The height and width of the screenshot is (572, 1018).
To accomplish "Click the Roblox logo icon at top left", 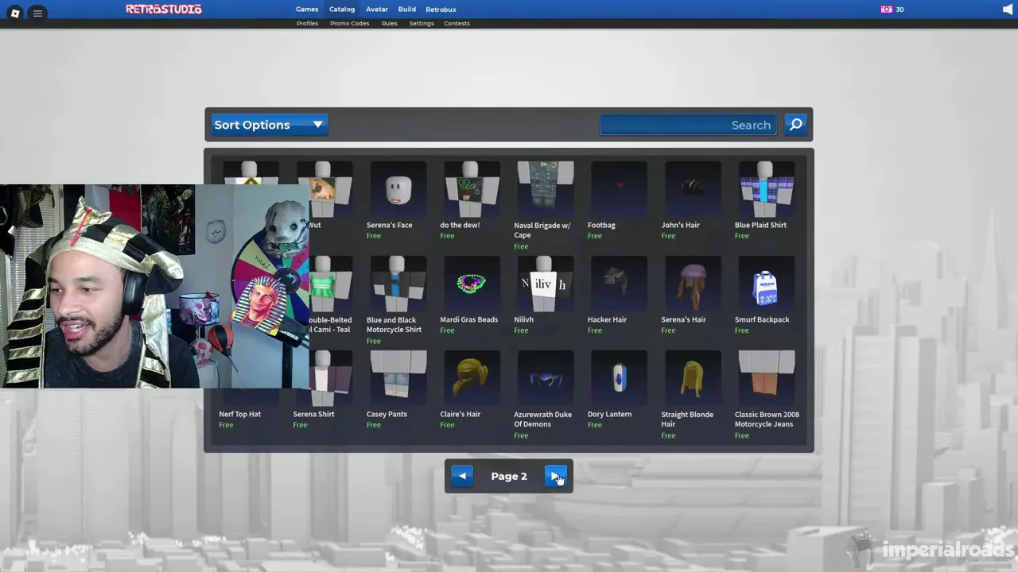I will pos(14,13).
